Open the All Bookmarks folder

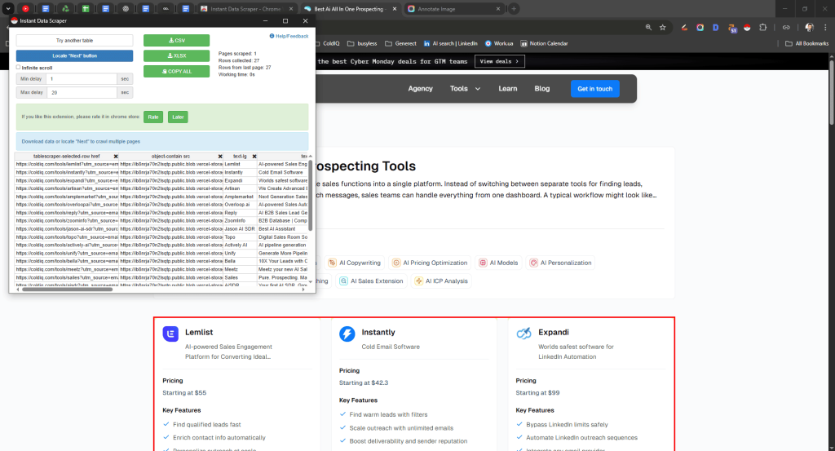point(806,44)
